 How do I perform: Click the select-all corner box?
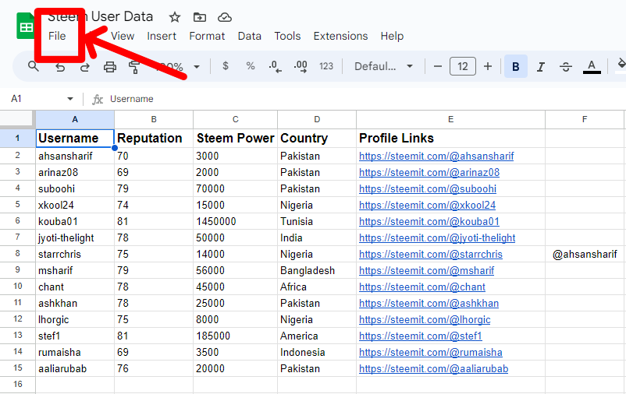click(17, 119)
